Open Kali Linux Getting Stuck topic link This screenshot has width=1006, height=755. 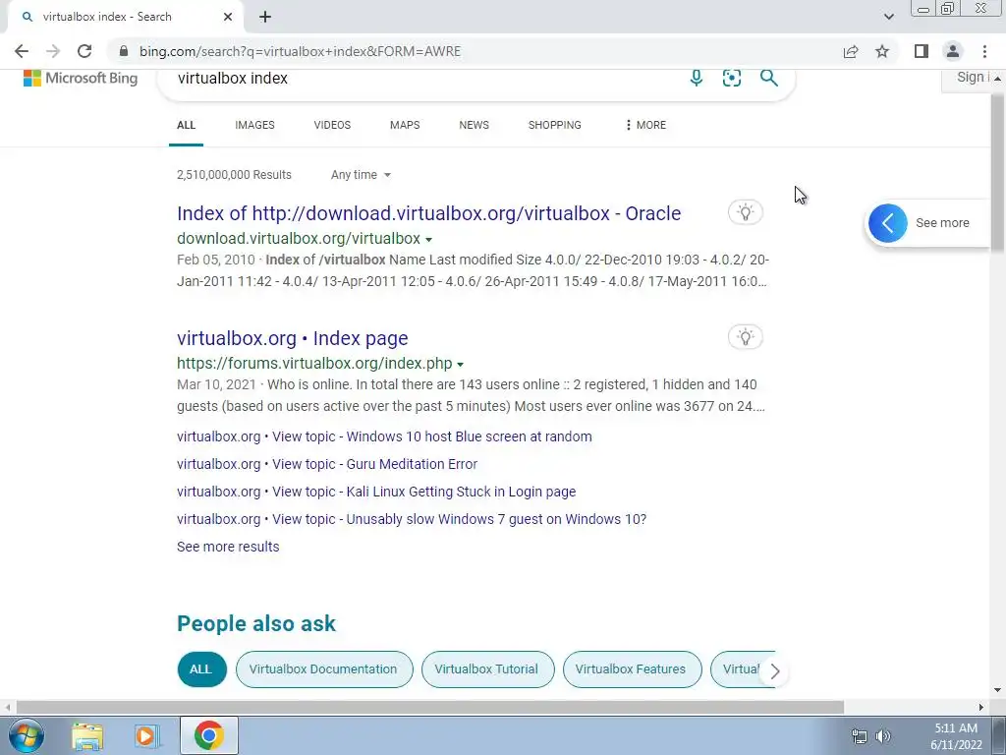click(376, 492)
